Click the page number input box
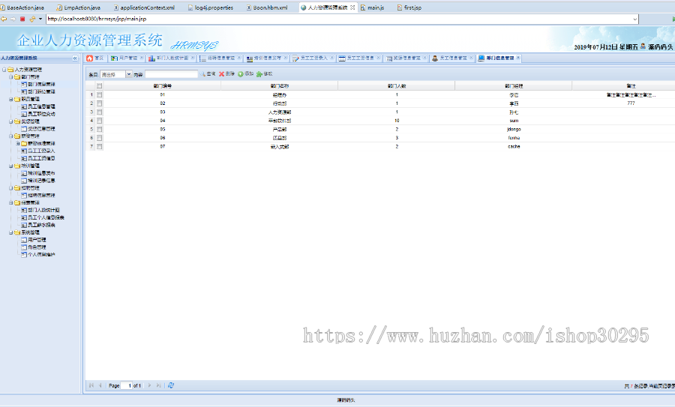Image resolution: width=675 pixels, height=407 pixels. pyautogui.click(x=126, y=385)
